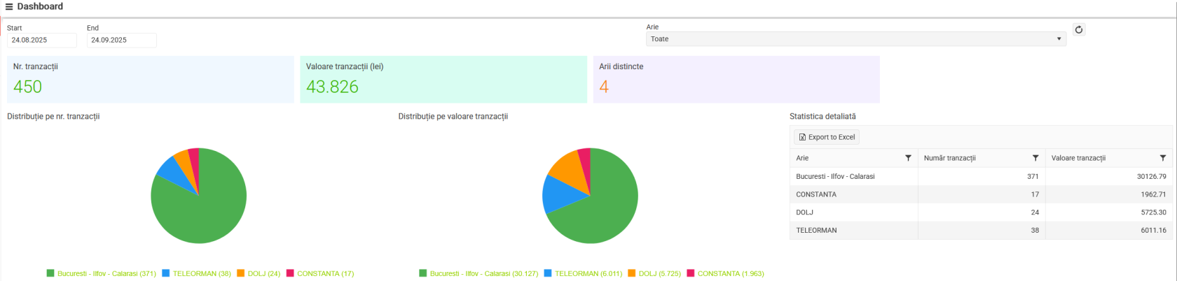Click the Nr. tranzacții summary card
Screen dimensions: 1177x281
click(150, 79)
